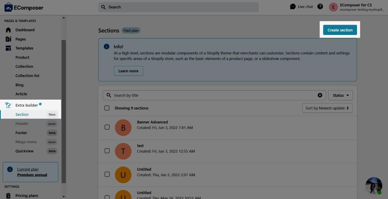Click the Templates layout icon

(8, 48)
